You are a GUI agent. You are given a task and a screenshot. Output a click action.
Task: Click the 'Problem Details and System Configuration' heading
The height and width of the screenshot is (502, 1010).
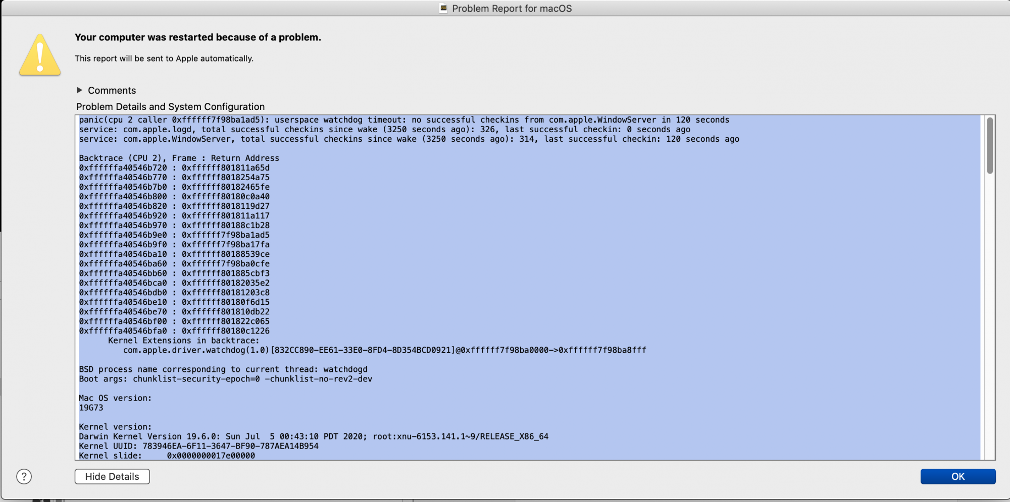point(170,106)
